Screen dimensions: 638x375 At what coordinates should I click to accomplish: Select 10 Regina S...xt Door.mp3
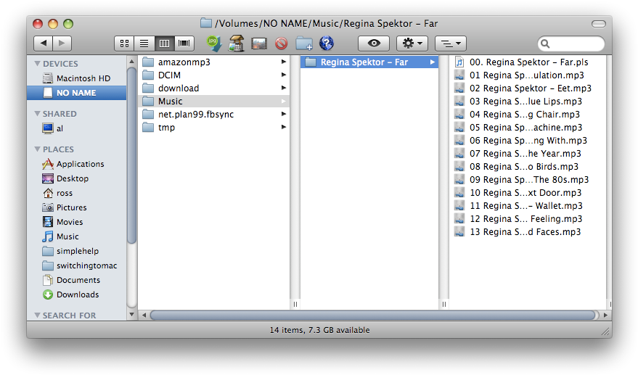[x=528, y=192]
